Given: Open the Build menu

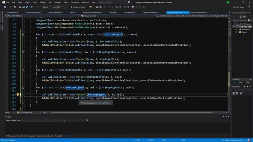Looking at the screenshot, I should pos(35,2).
